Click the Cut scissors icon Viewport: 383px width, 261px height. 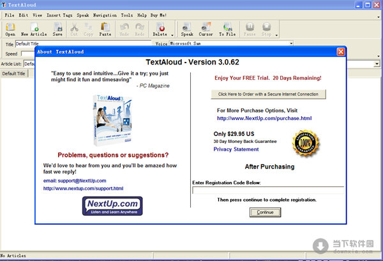(74, 29)
